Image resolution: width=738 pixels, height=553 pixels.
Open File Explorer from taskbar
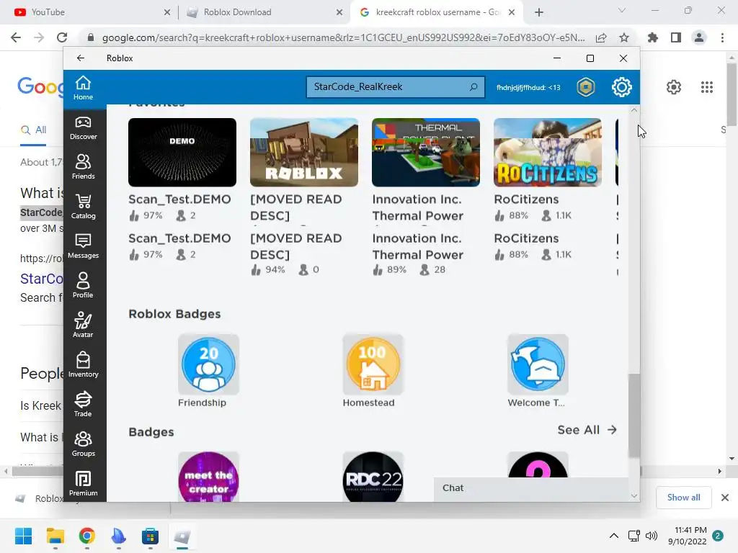[55, 536]
